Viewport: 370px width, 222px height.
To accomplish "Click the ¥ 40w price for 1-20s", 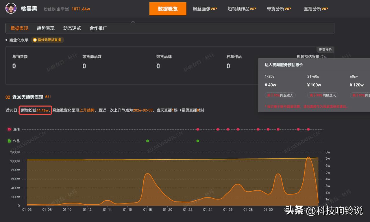I will point(270,85).
